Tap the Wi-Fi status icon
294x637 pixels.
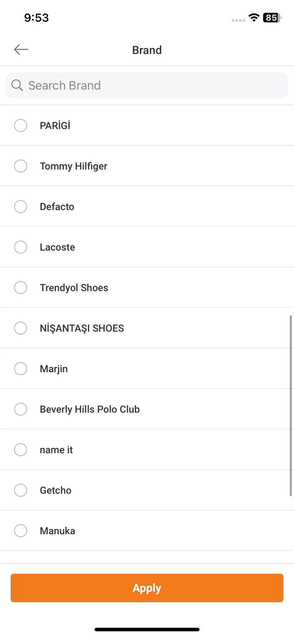point(254,18)
